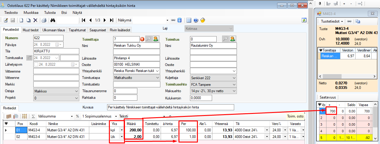Image resolution: width=380 pixels, height=144 pixels.
Task: Create a new blank order document
Action: pos(21,20)
